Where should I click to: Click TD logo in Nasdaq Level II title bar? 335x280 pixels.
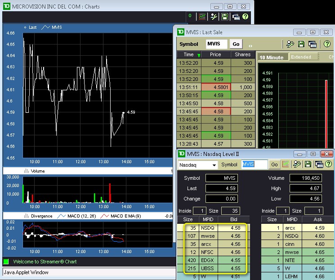point(182,154)
